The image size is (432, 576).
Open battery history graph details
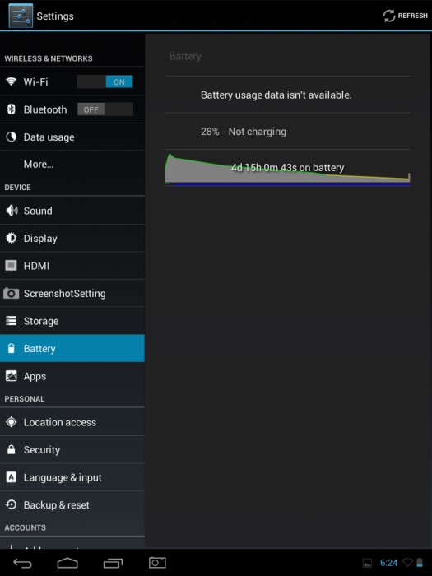pyautogui.click(x=287, y=170)
